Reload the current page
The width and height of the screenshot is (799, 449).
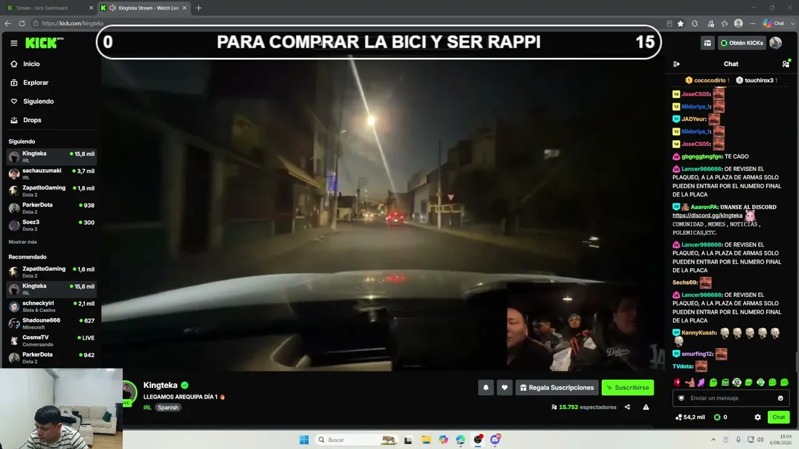coord(22,24)
